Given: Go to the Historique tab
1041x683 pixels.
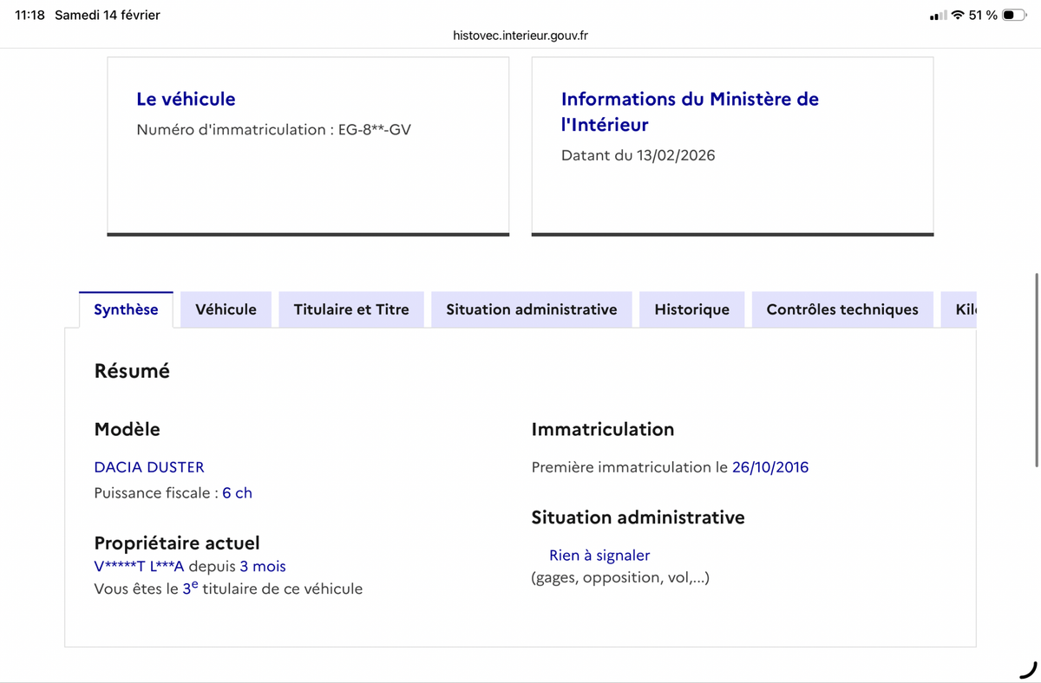Looking at the screenshot, I should click(691, 309).
